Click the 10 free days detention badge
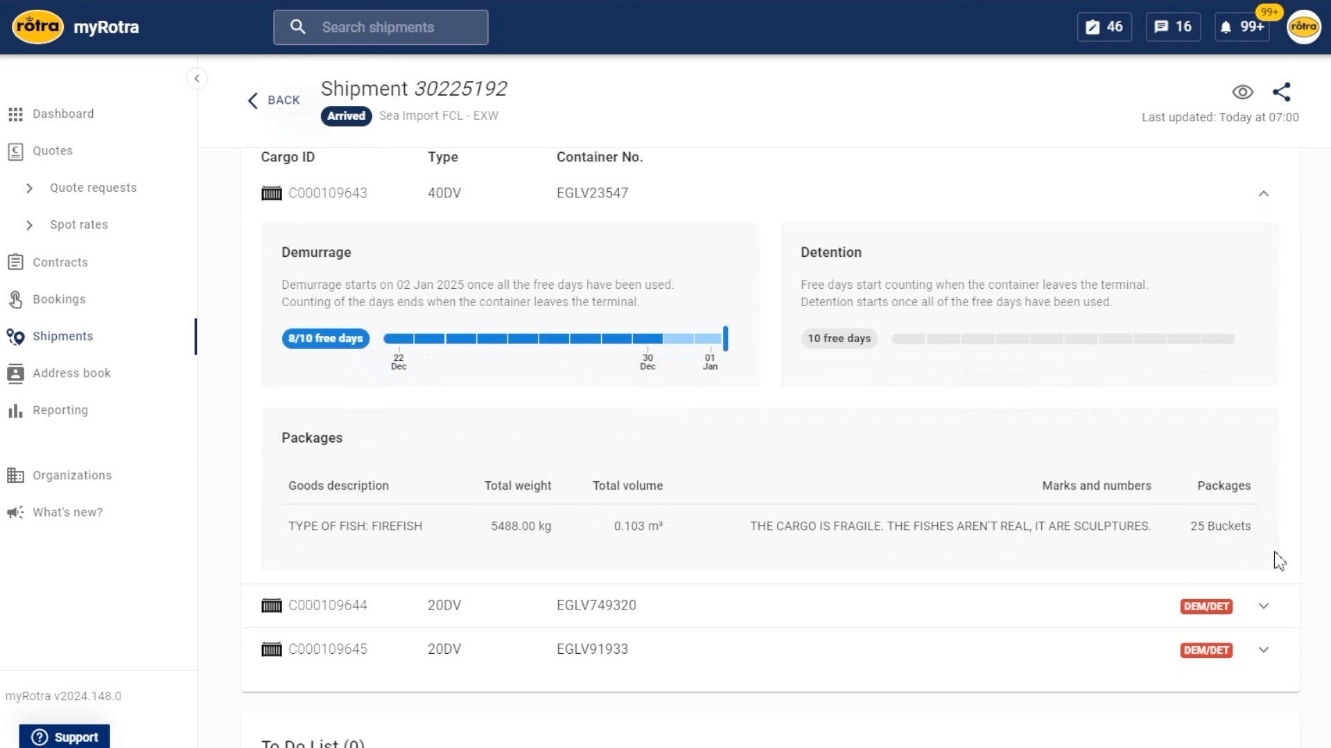 [x=839, y=339]
